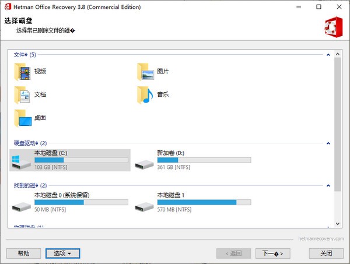The image size is (350, 264).
Task: Maximize the Hetman Office Recovery window
Action: 318,7
